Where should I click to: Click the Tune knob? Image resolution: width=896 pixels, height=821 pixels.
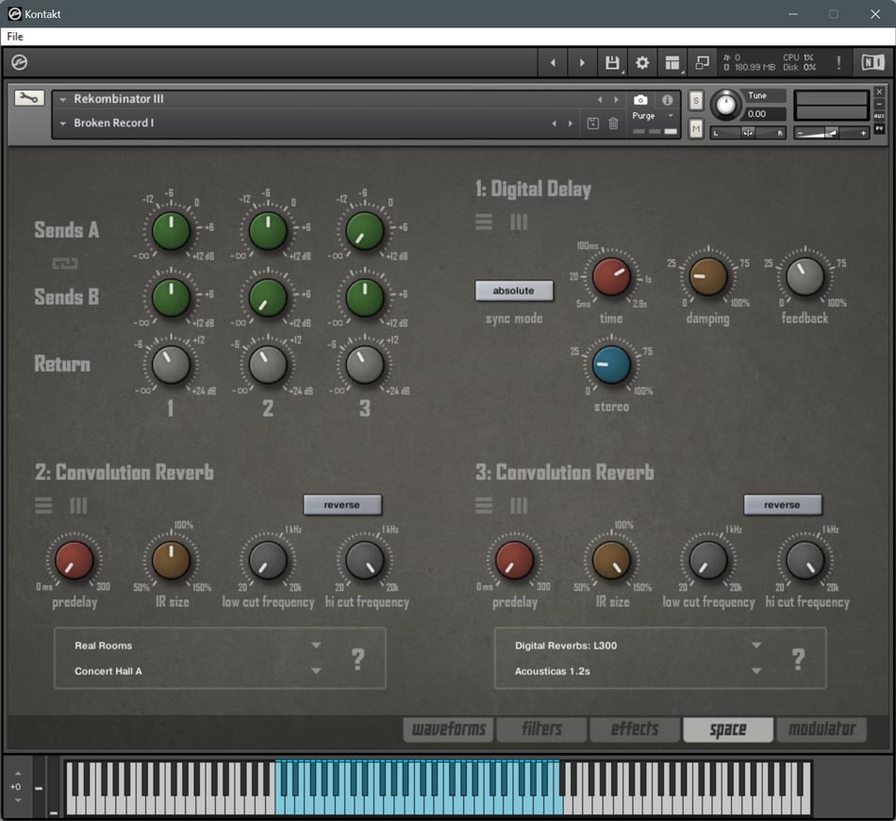[725, 105]
